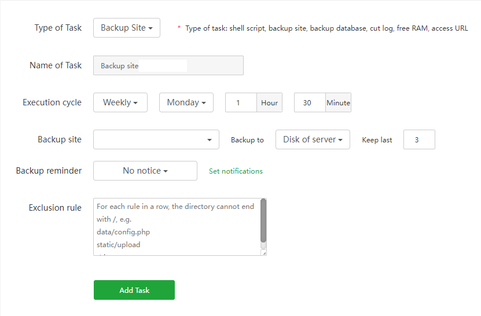Click inside the Exclusion rule textarea
Screen dimensions: 481x316
click(176, 226)
